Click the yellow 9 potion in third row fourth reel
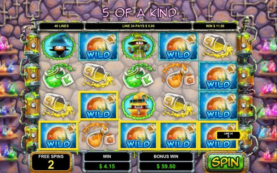 point(178,106)
